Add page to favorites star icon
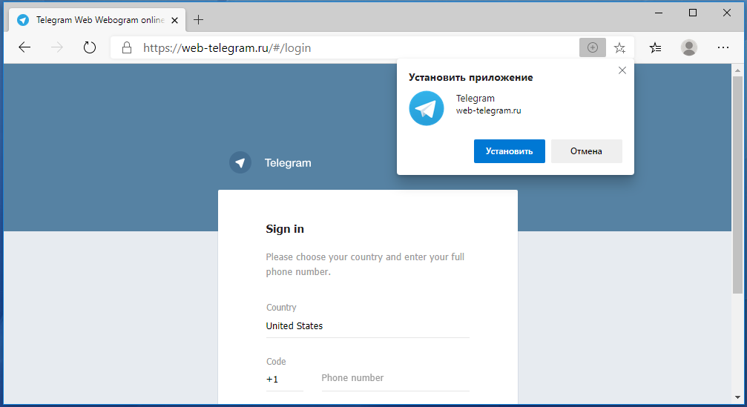 pos(619,47)
